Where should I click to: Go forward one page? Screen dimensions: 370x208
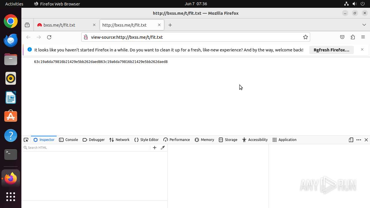39,37
